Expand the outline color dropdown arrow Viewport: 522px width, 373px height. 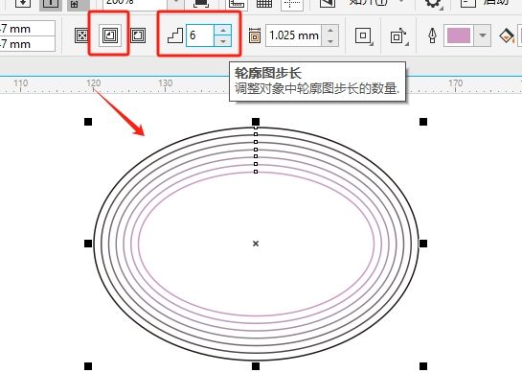tap(483, 35)
